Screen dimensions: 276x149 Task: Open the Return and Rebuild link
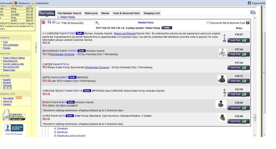pos(125,33)
